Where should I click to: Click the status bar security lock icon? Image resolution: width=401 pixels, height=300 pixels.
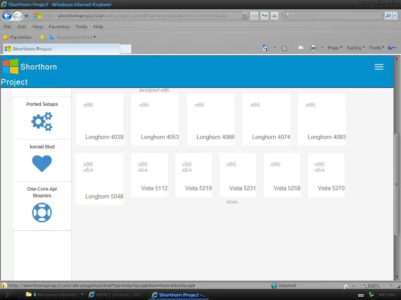click(345, 286)
